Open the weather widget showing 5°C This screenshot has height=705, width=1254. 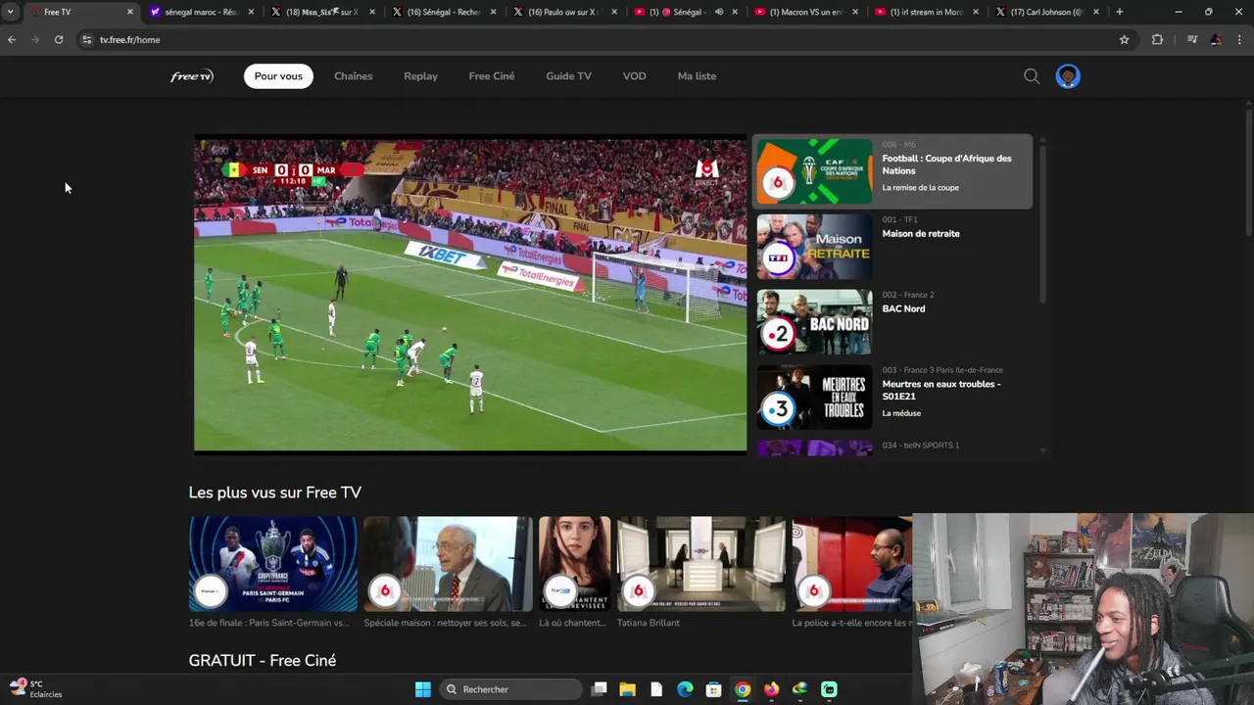36,689
